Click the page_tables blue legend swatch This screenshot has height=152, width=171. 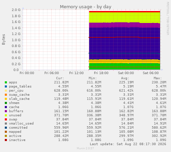click(6, 86)
